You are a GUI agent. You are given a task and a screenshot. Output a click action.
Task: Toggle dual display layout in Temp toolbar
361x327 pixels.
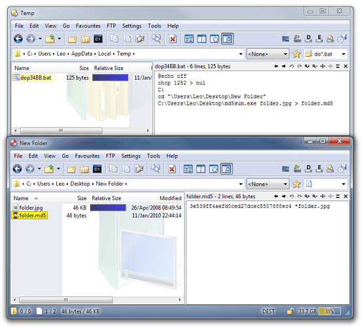coord(201,39)
